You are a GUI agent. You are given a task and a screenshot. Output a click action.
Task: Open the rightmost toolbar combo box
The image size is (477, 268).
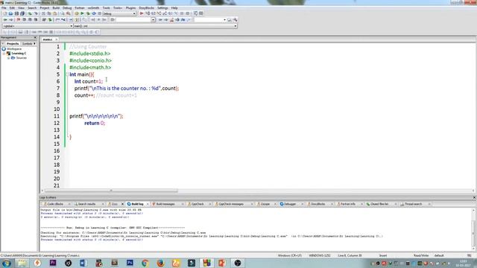pyautogui.click(x=210, y=20)
